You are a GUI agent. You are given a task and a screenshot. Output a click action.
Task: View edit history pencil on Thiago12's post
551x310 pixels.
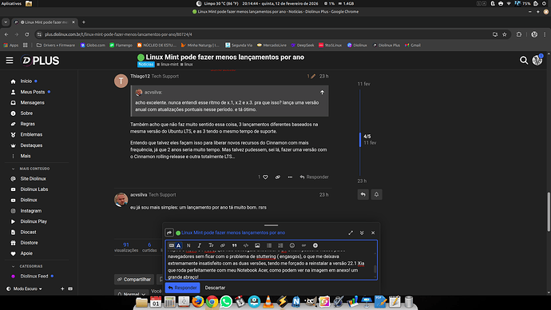pyautogui.click(x=311, y=76)
